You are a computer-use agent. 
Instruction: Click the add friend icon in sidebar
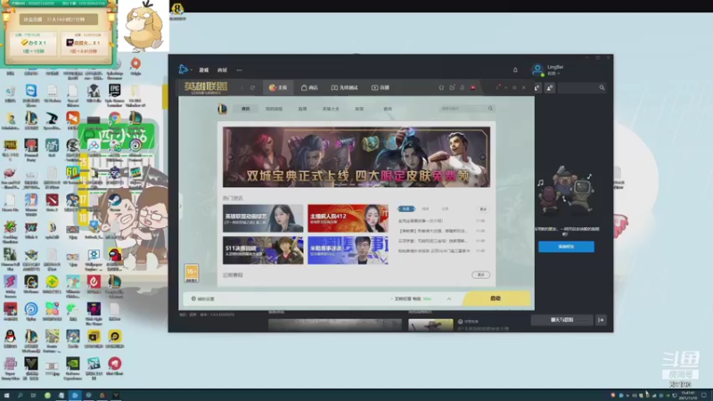click(537, 87)
